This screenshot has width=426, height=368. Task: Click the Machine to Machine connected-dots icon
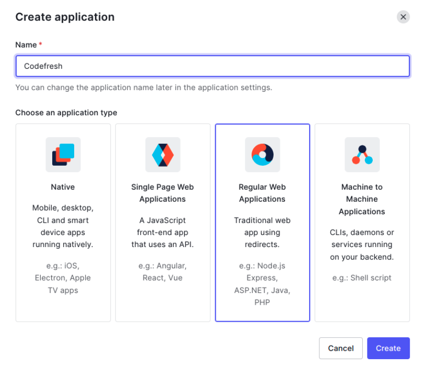pyautogui.click(x=362, y=155)
